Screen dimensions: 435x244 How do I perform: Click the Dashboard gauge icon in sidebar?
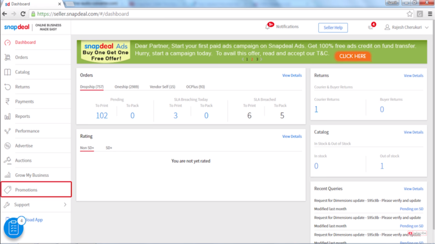(8, 42)
